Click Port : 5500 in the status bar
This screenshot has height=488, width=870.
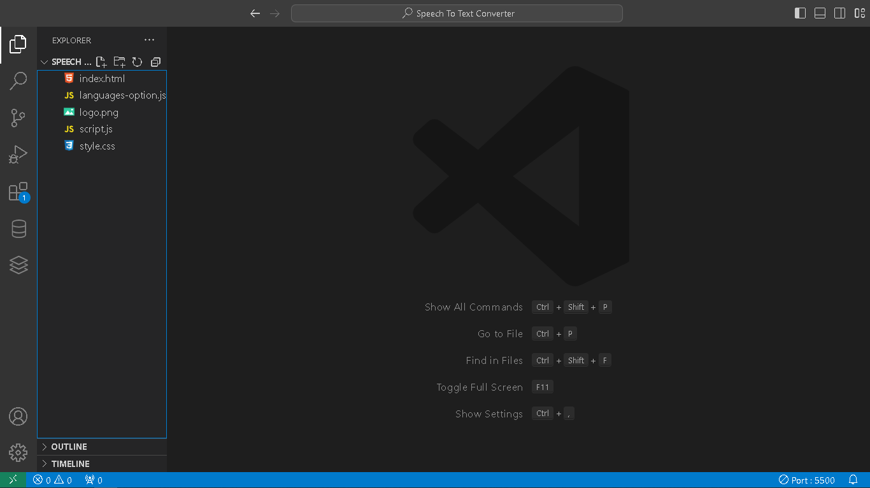point(808,480)
